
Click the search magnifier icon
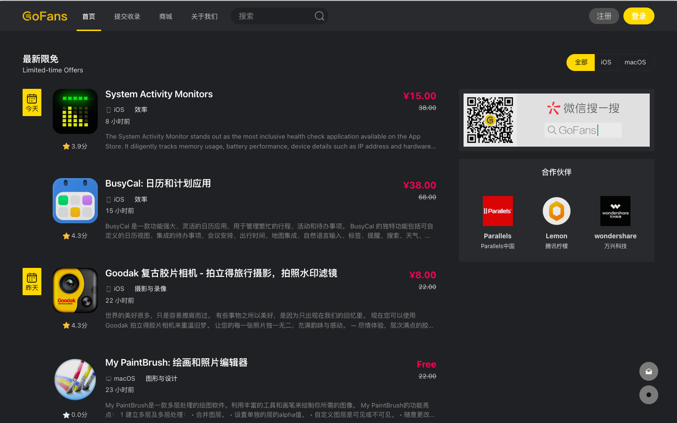(319, 16)
